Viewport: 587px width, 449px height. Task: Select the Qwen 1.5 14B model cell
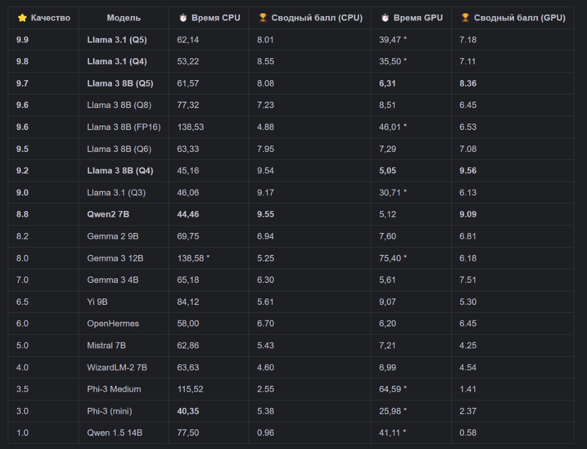(x=115, y=433)
